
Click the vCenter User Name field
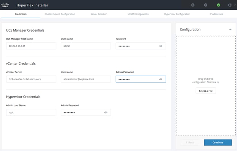coord(86,79)
